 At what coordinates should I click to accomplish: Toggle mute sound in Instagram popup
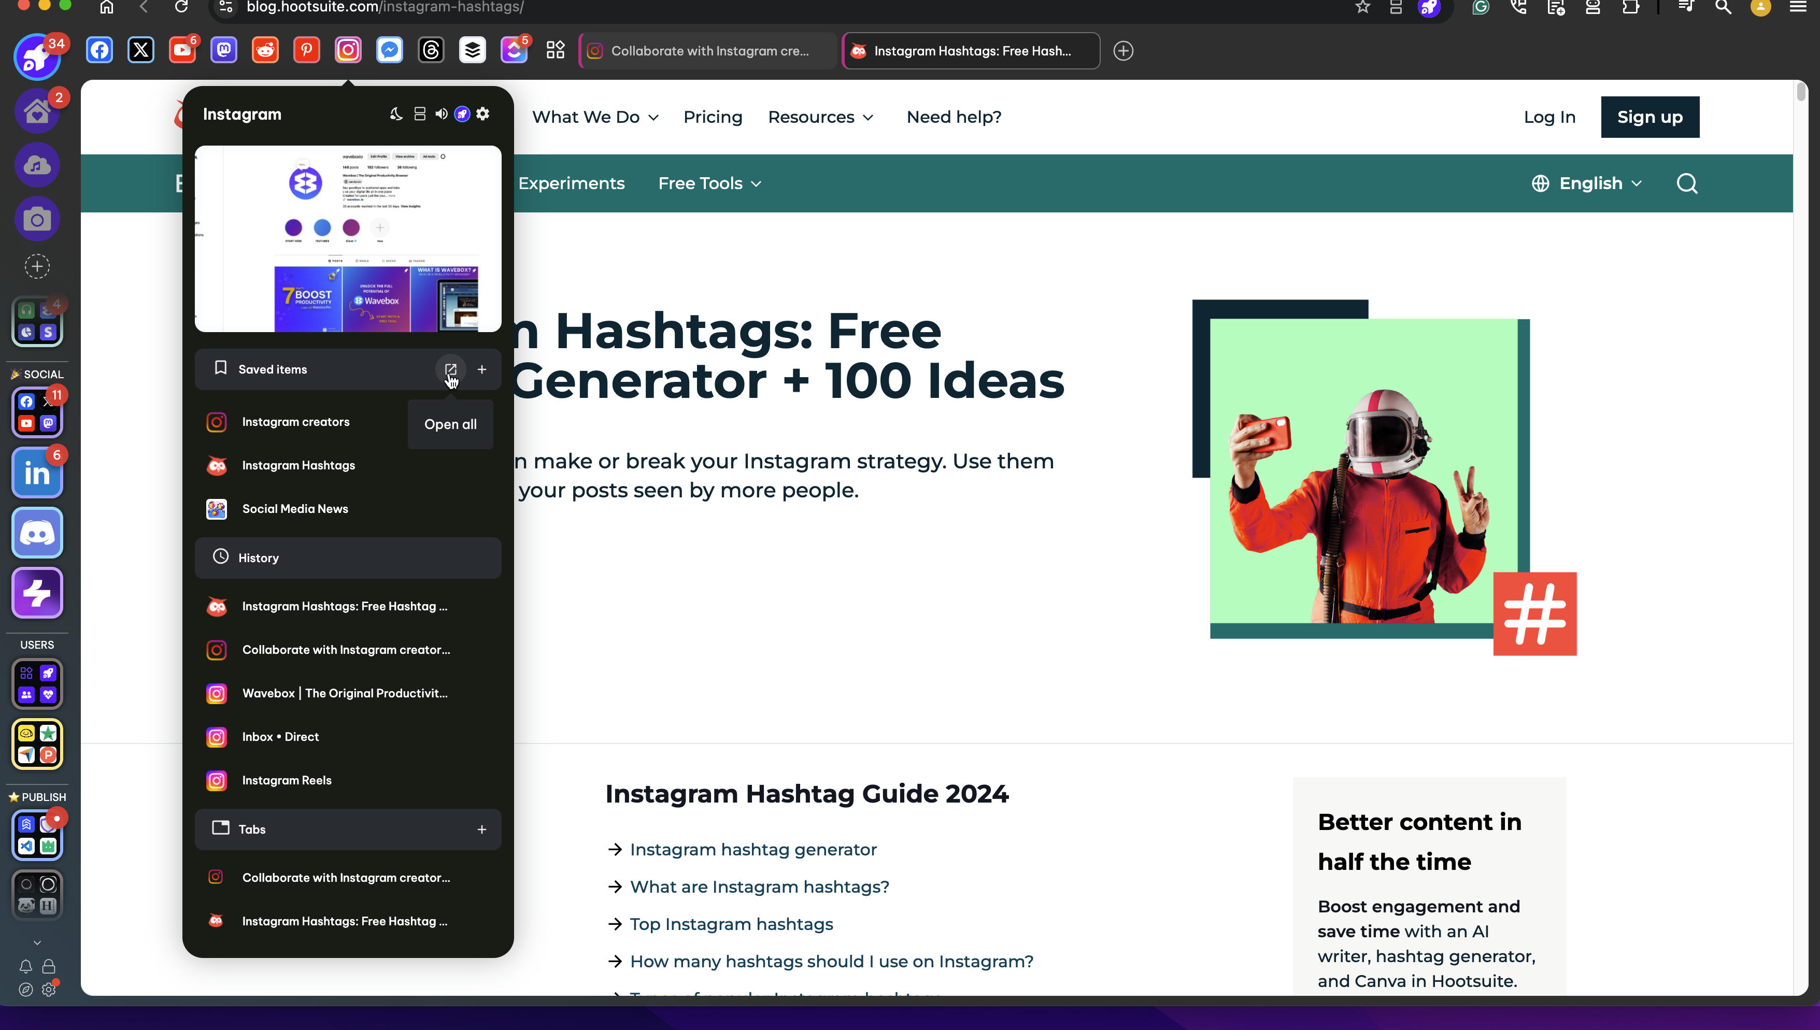440,114
